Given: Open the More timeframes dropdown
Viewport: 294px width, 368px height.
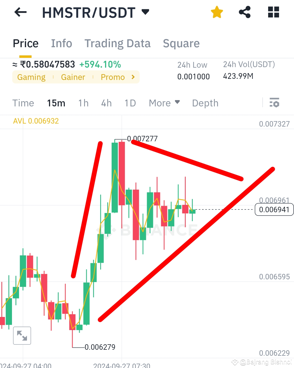Looking at the screenshot, I should [x=164, y=103].
